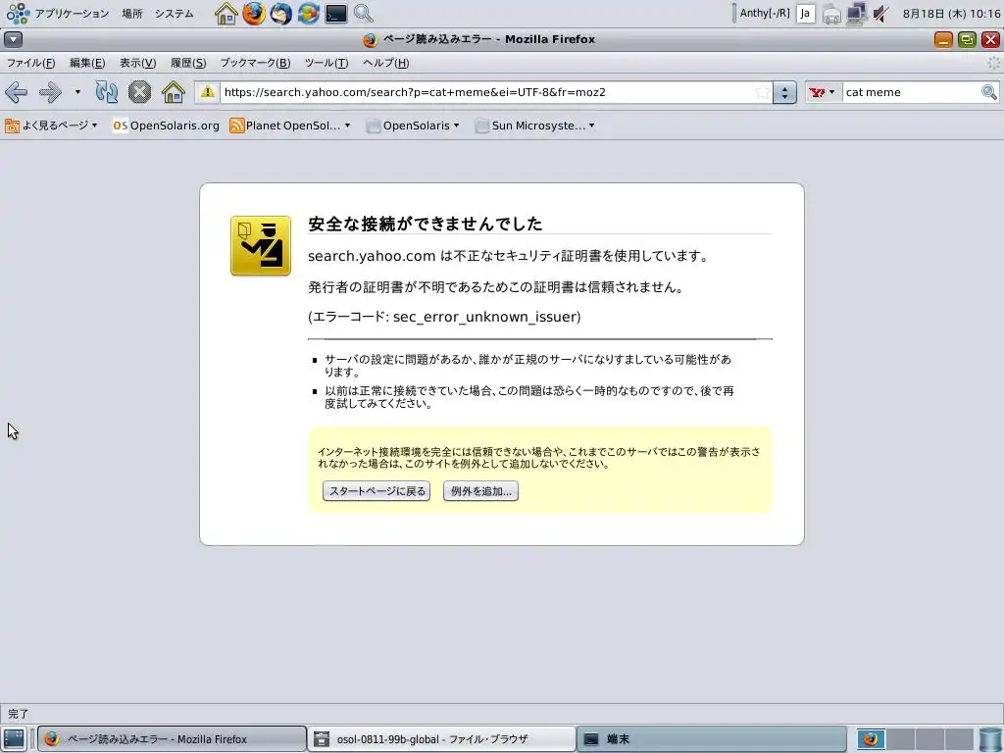Click the magnifier search go button

click(989, 92)
